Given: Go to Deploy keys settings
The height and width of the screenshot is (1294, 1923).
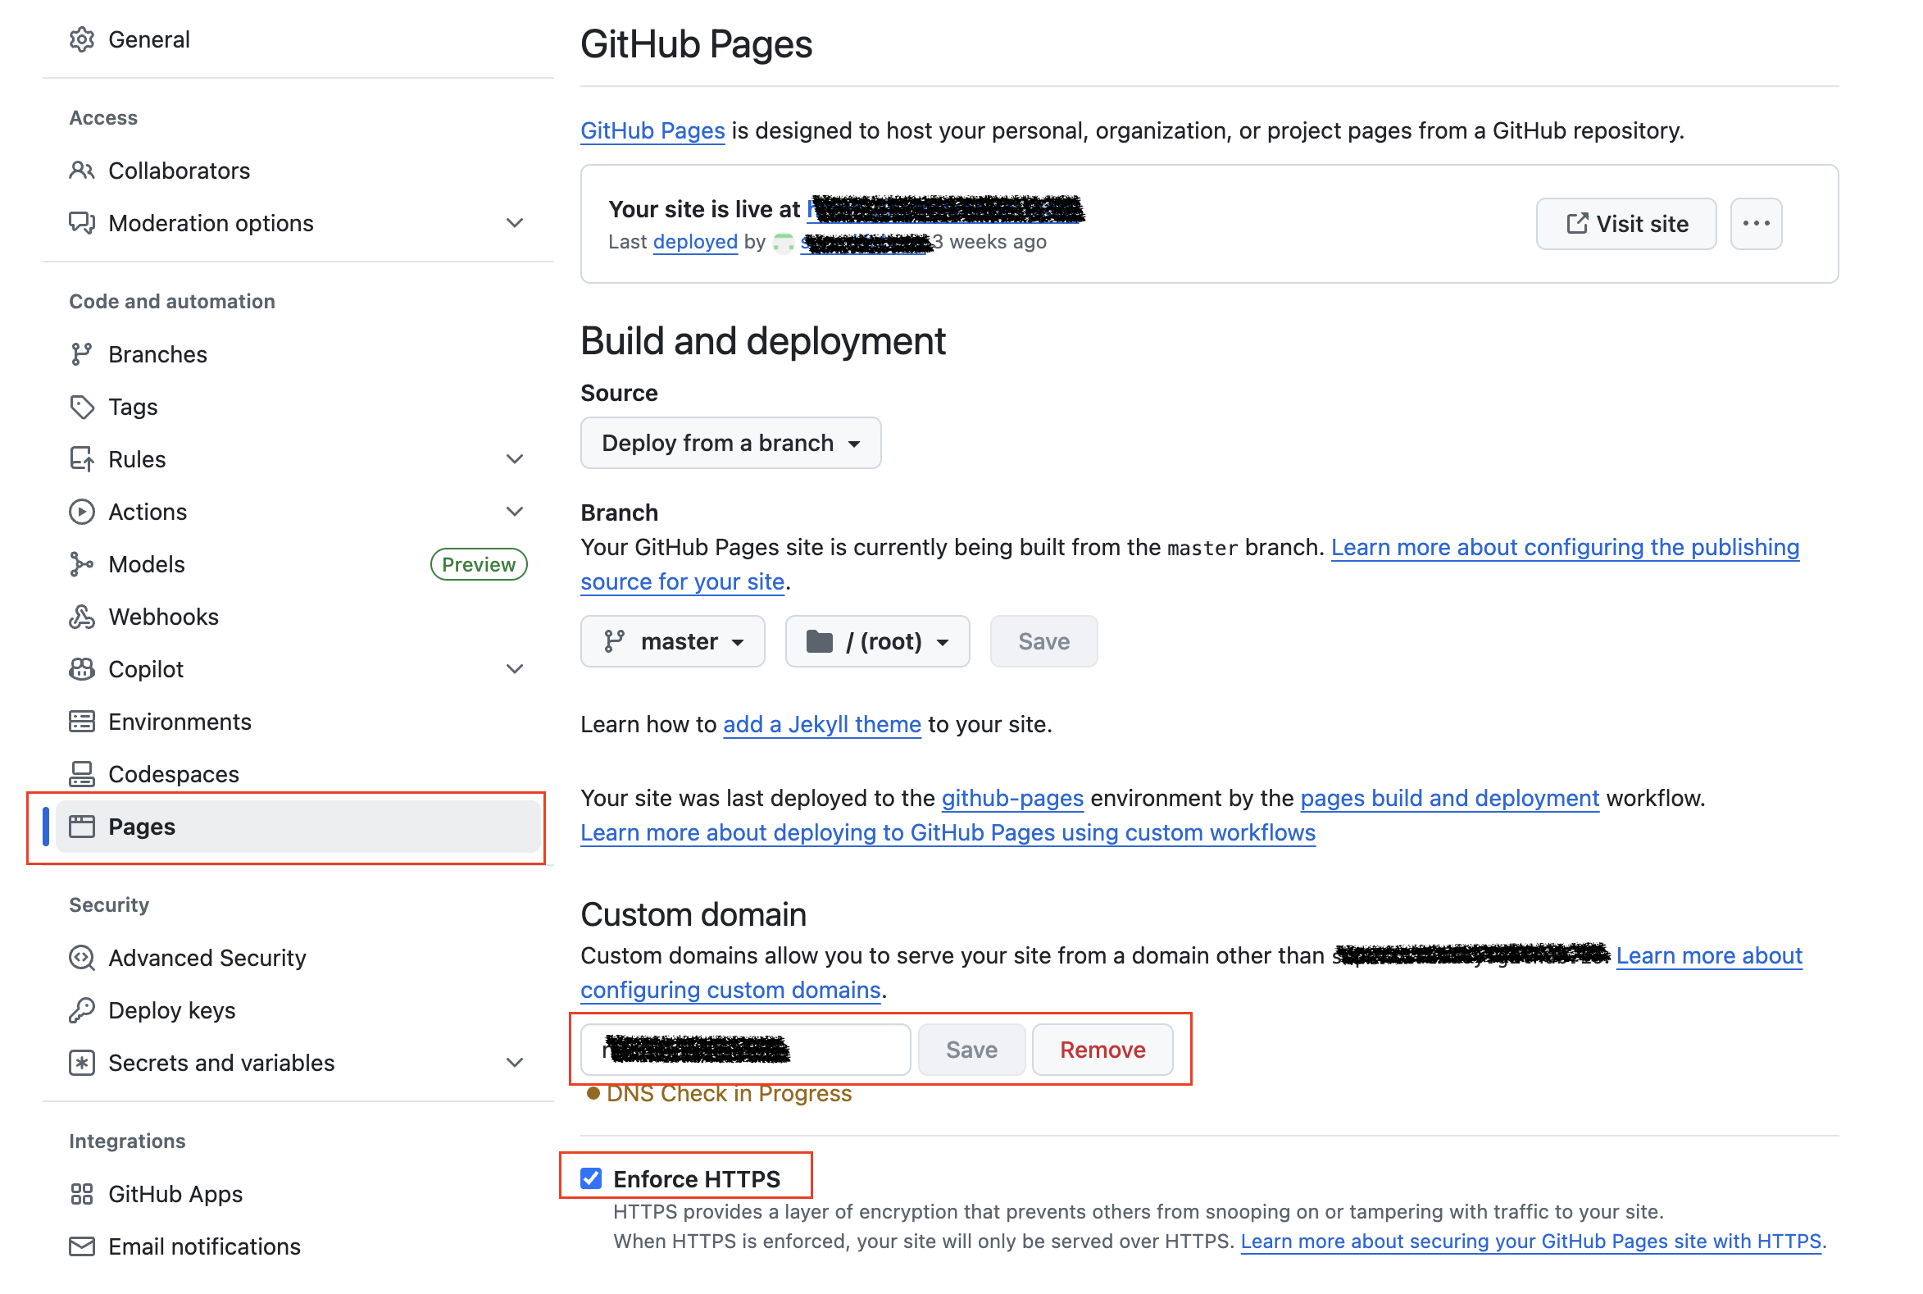Looking at the screenshot, I should (297, 1011).
